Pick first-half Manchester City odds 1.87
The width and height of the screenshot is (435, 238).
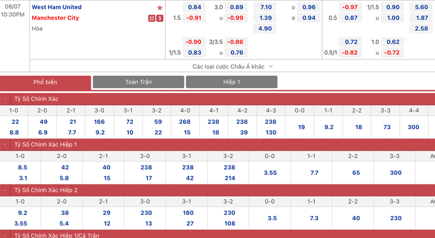tap(421, 18)
